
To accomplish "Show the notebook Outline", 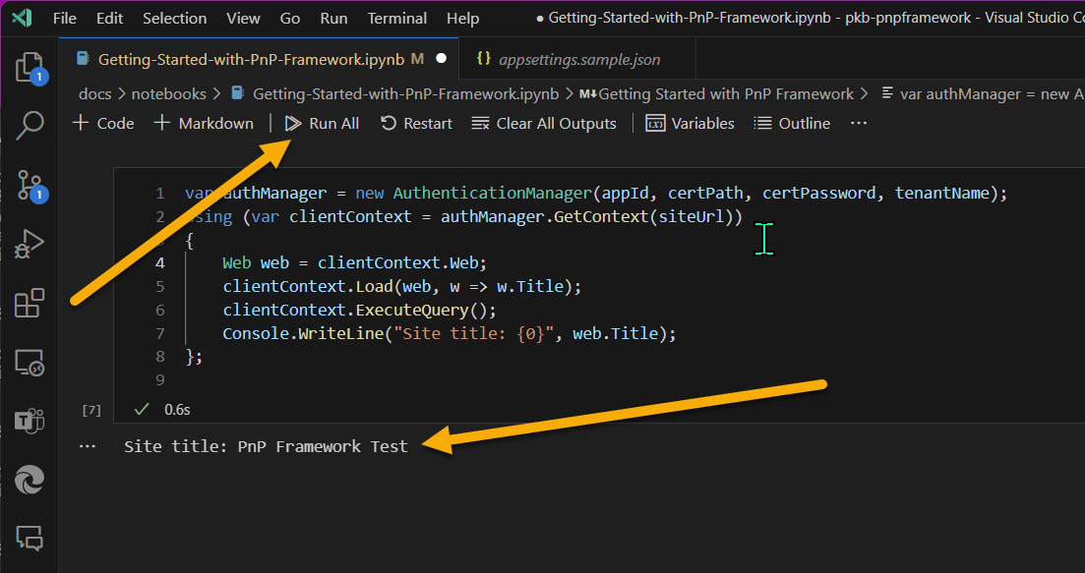I will tap(792, 123).
